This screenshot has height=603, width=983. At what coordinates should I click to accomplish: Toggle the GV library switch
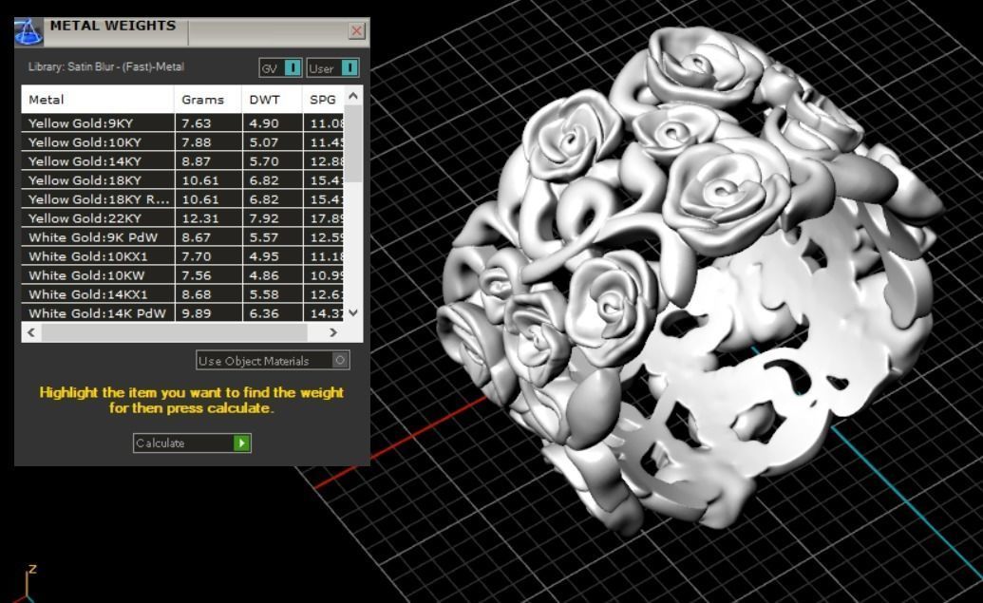281,67
